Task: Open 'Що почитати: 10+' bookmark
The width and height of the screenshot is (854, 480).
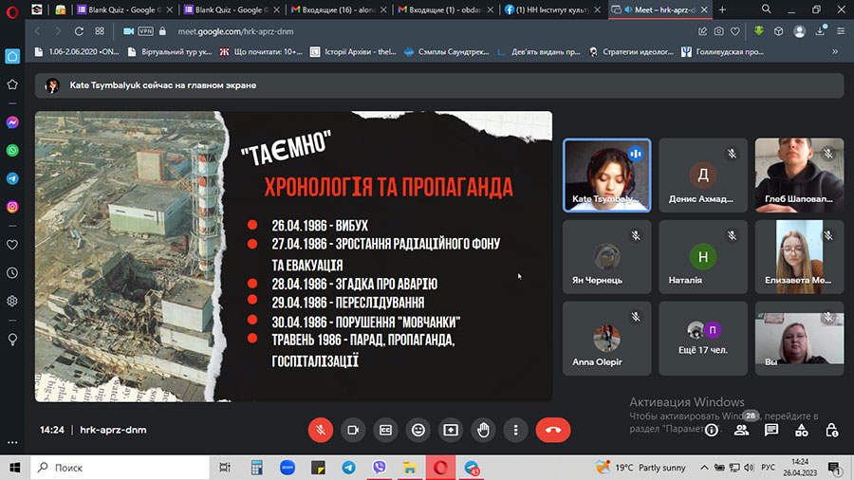Action: 261,52
